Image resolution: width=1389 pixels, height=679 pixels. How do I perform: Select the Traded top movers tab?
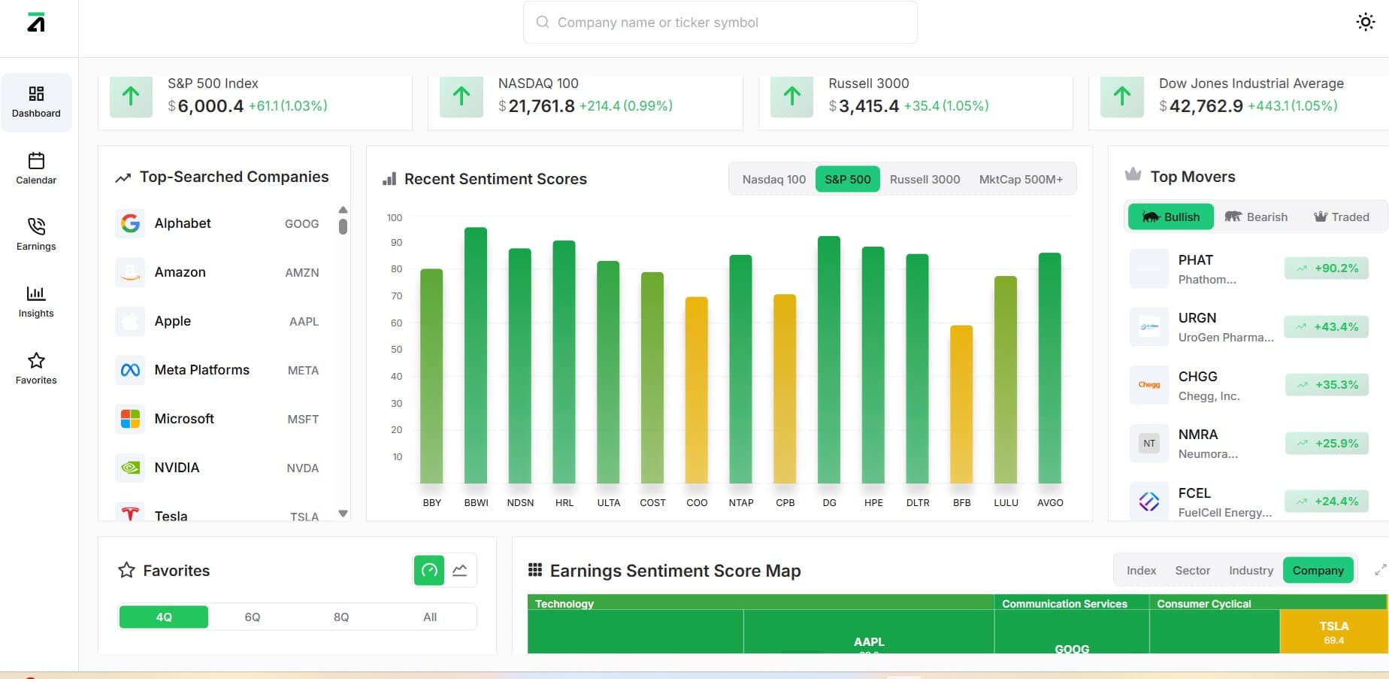tap(1342, 217)
